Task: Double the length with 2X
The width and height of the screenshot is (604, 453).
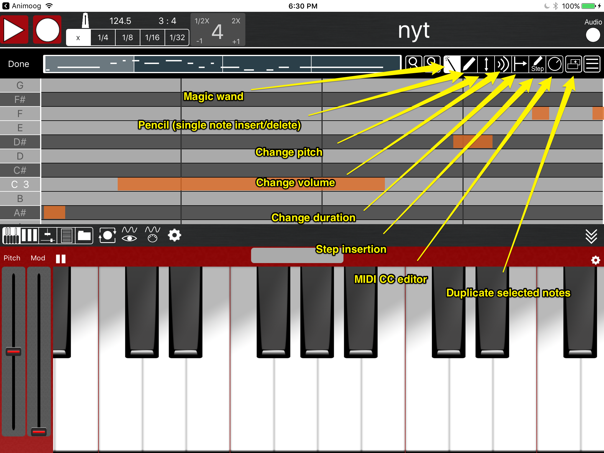Action: [x=236, y=21]
